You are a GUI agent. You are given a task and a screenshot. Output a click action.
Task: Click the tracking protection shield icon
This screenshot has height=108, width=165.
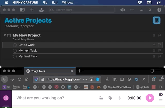[x=36, y=79]
